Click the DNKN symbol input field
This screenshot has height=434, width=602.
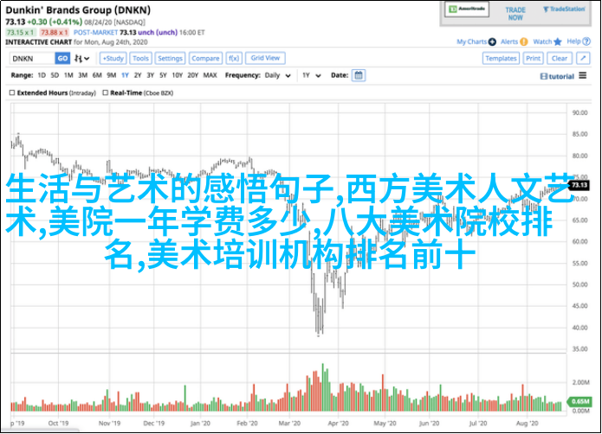pos(32,59)
